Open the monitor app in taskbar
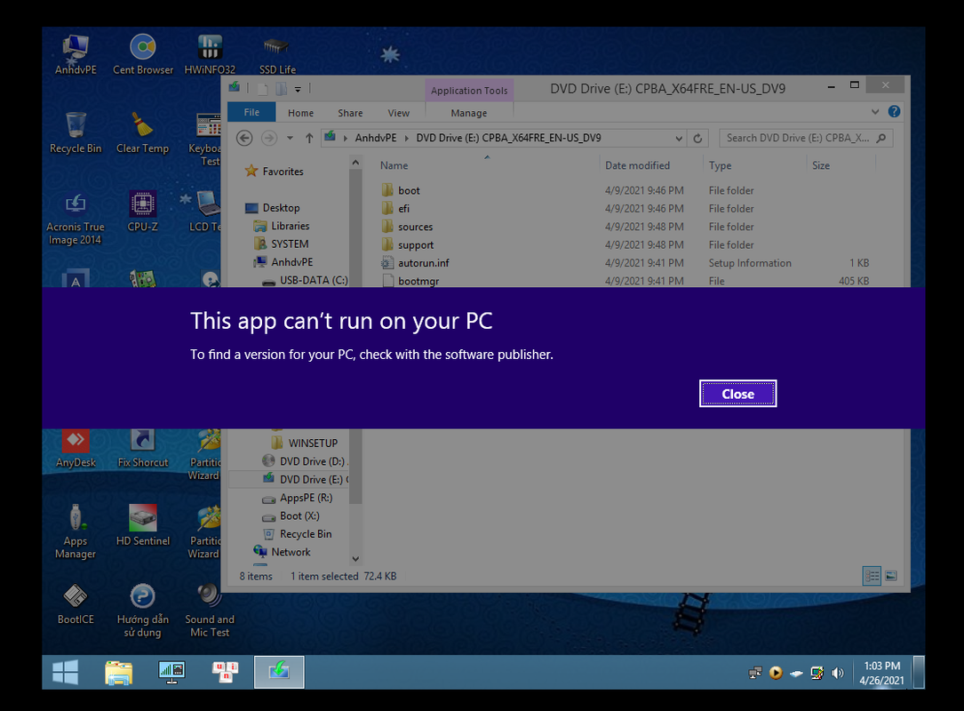Image resolution: width=964 pixels, height=711 pixels. coord(171,672)
